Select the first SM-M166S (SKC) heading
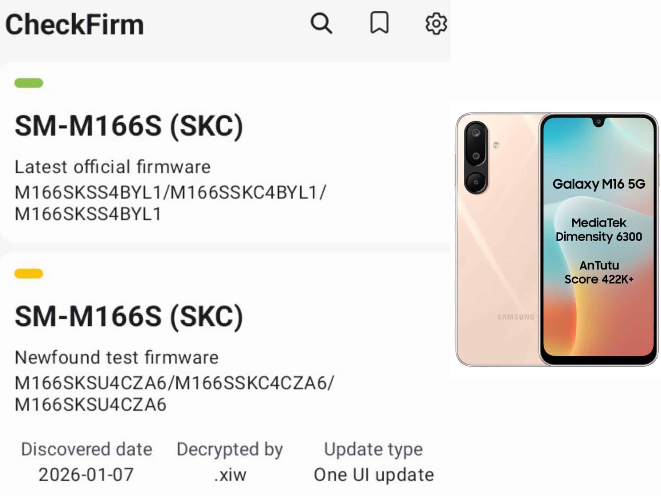Image resolution: width=661 pixels, height=496 pixels. pyautogui.click(x=129, y=126)
